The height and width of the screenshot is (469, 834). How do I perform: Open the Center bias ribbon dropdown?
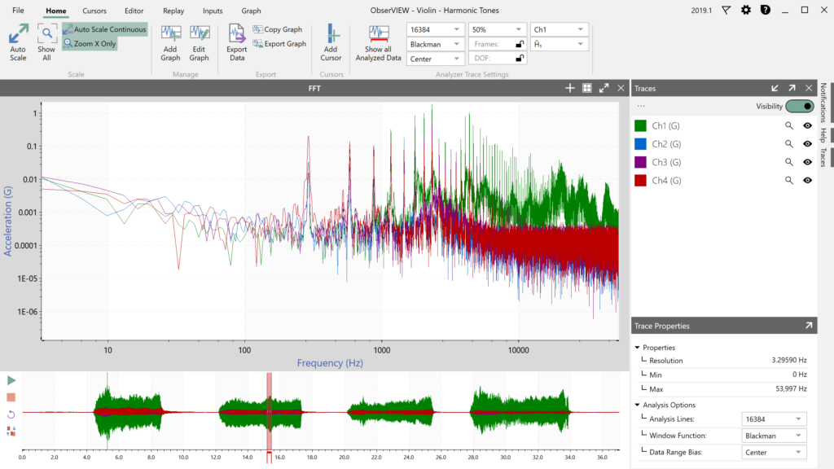point(435,59)
